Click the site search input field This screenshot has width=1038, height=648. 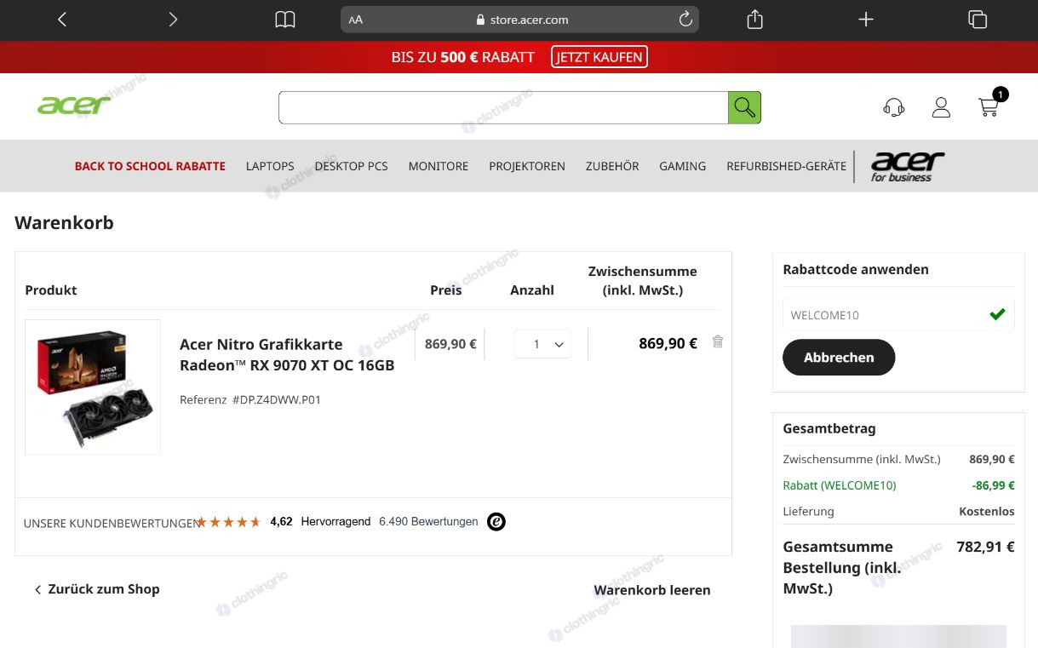click(x=503, y=107)
